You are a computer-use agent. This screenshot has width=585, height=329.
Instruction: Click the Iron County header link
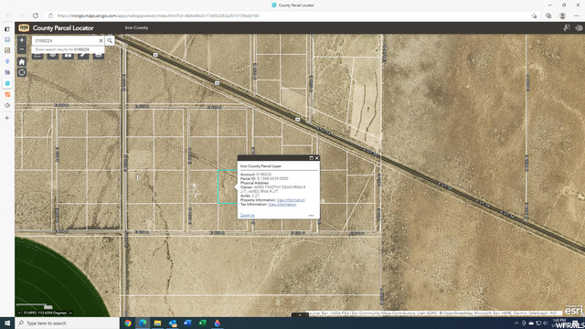[136, 27]
